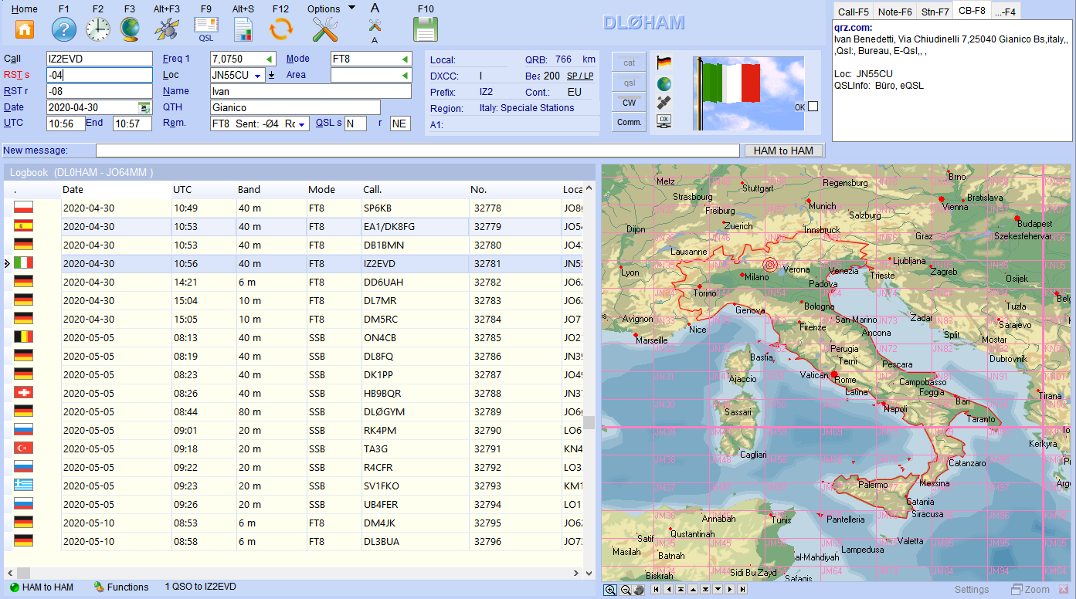The height and width of the screenshot is (599, 1076).
Task: Open the Mode FT8 dropdown arrow
Action: click(x=406, y=59)
